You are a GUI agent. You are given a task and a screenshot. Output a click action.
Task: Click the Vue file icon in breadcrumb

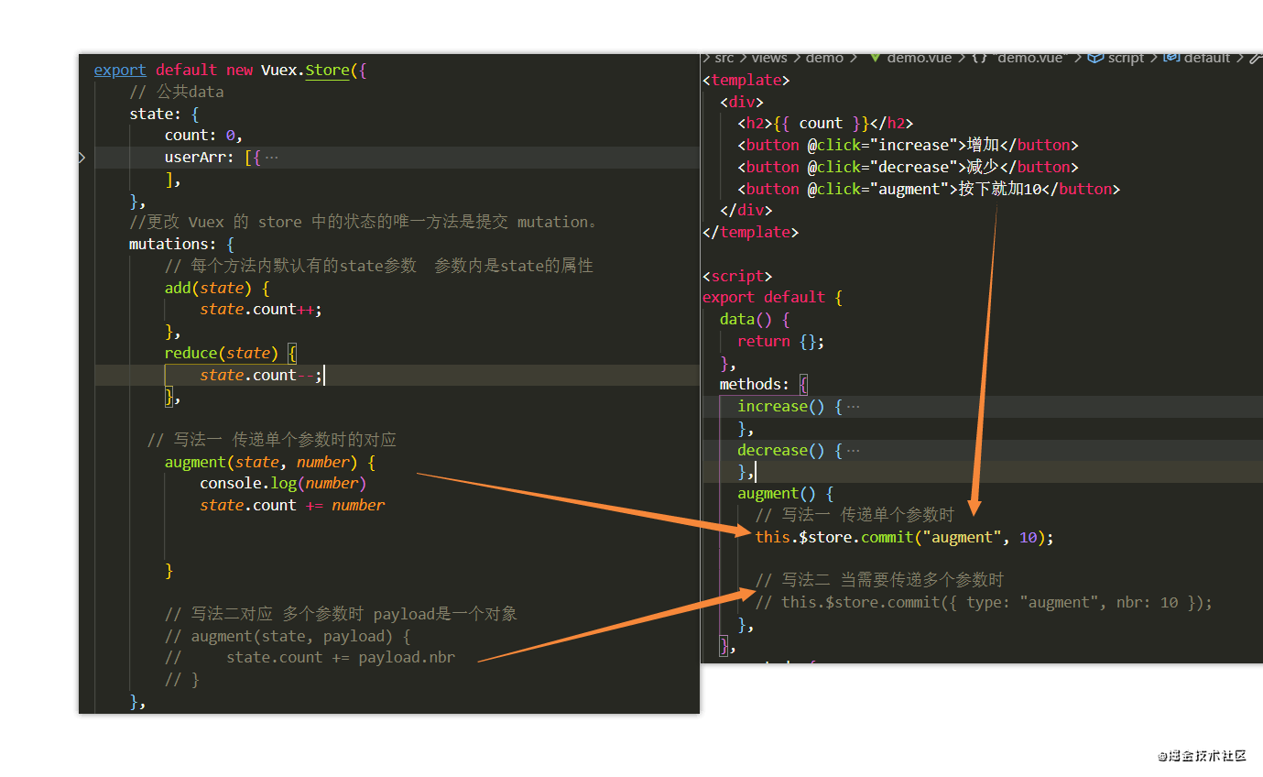[875, 58]
